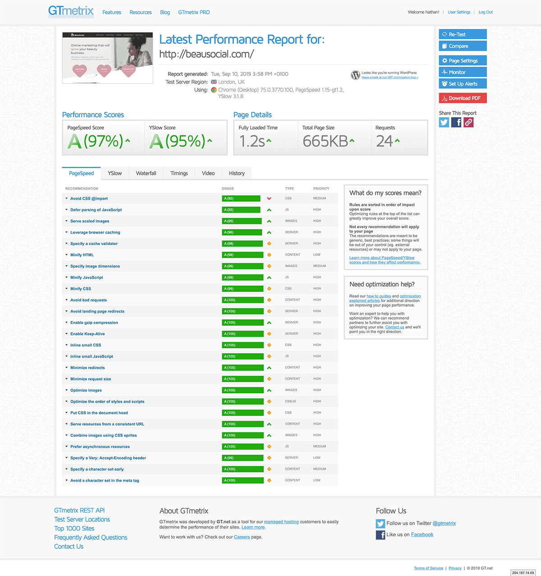Click green up arrow for Leverage browser caching
The width and height of the screenshot is (541, 576).
[x=269, y=232]
